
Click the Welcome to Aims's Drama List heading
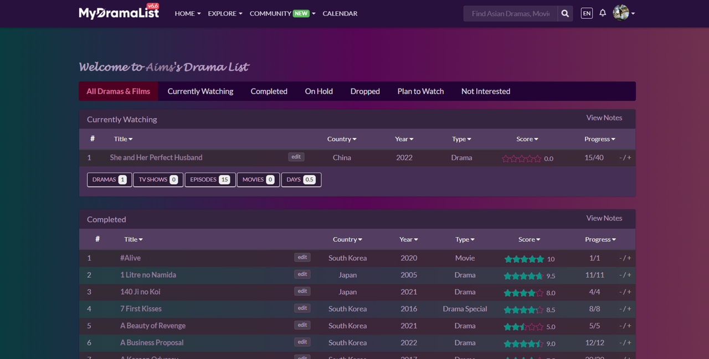164,67
